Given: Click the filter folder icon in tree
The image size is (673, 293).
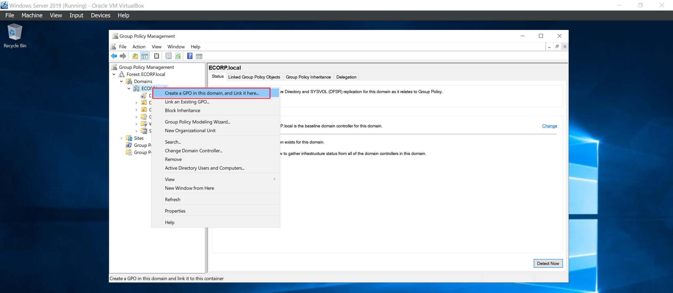Looking at the screenshot, I should tap(144, 124).
